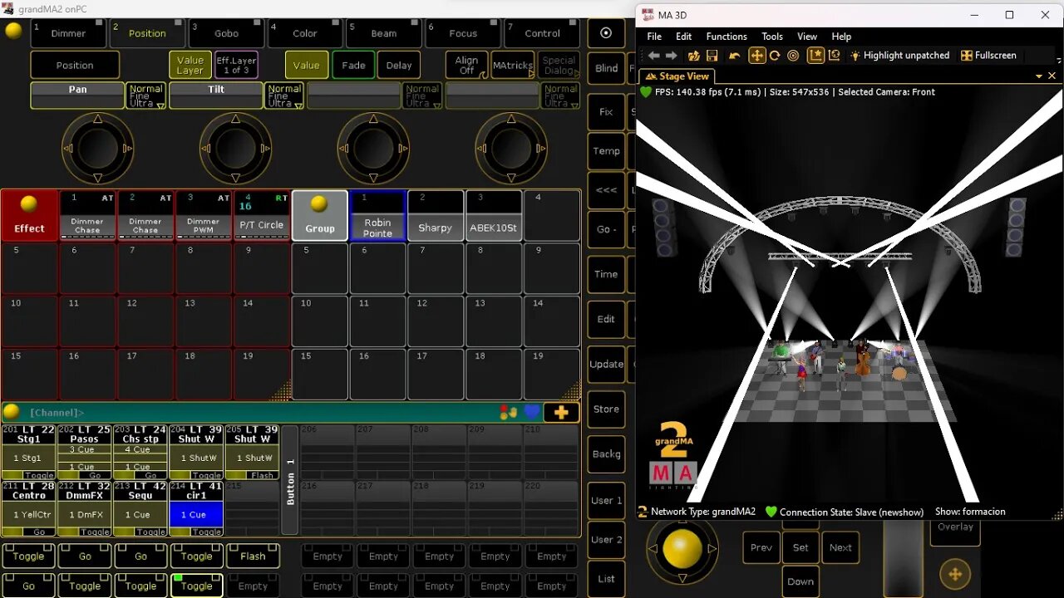The width and height of the screenshot is (1064, 598).
Task: Select the four-arrow move tool in MA 3D
Action: pos(756,56)
